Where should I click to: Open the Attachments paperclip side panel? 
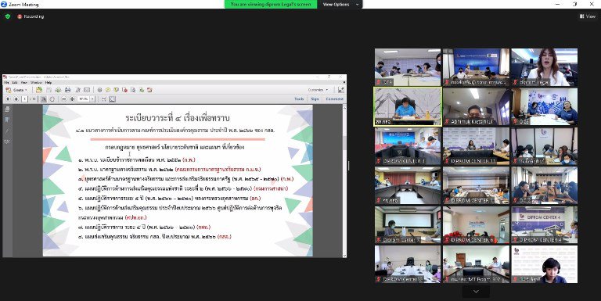[x=7, y=131]
